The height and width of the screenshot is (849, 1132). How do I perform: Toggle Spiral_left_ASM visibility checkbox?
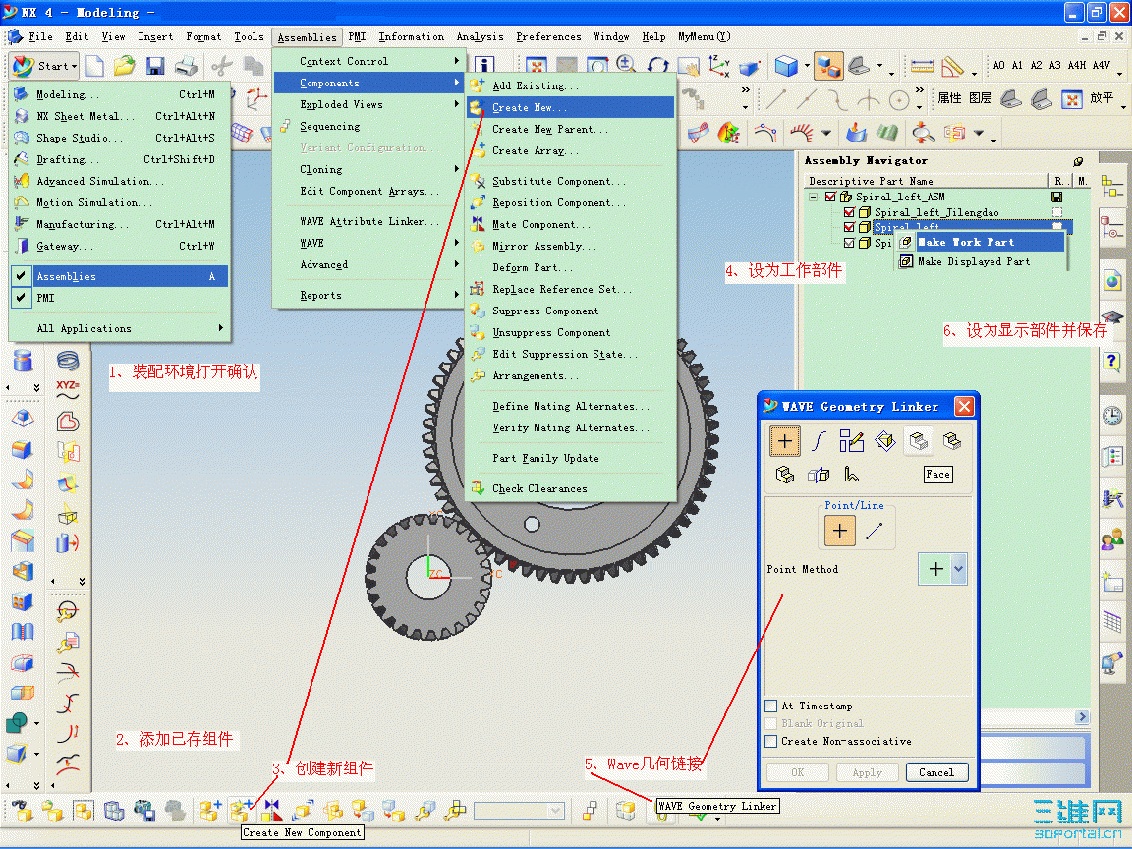[x=830, y=198]
